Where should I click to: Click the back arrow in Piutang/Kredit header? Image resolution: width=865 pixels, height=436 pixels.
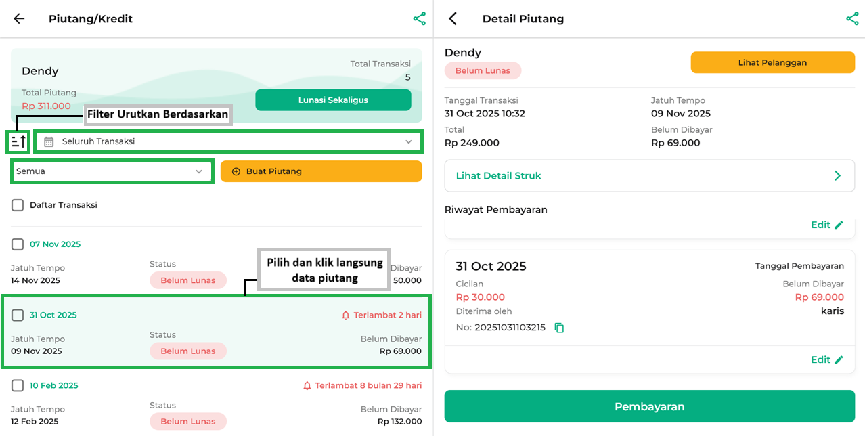19,19
